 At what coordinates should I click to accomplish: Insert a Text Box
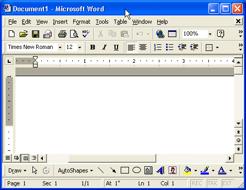[x=149, y=170]
